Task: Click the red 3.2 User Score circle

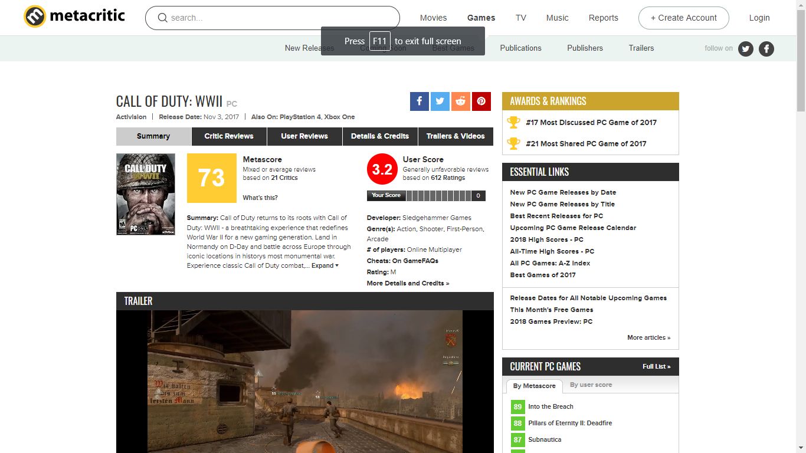Action: [x=382, y=169]
